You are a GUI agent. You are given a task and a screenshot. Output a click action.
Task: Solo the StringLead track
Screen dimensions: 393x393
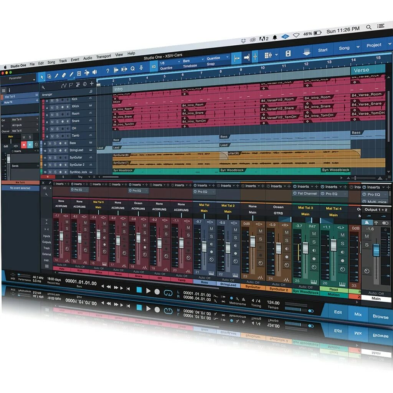[55, 150]
